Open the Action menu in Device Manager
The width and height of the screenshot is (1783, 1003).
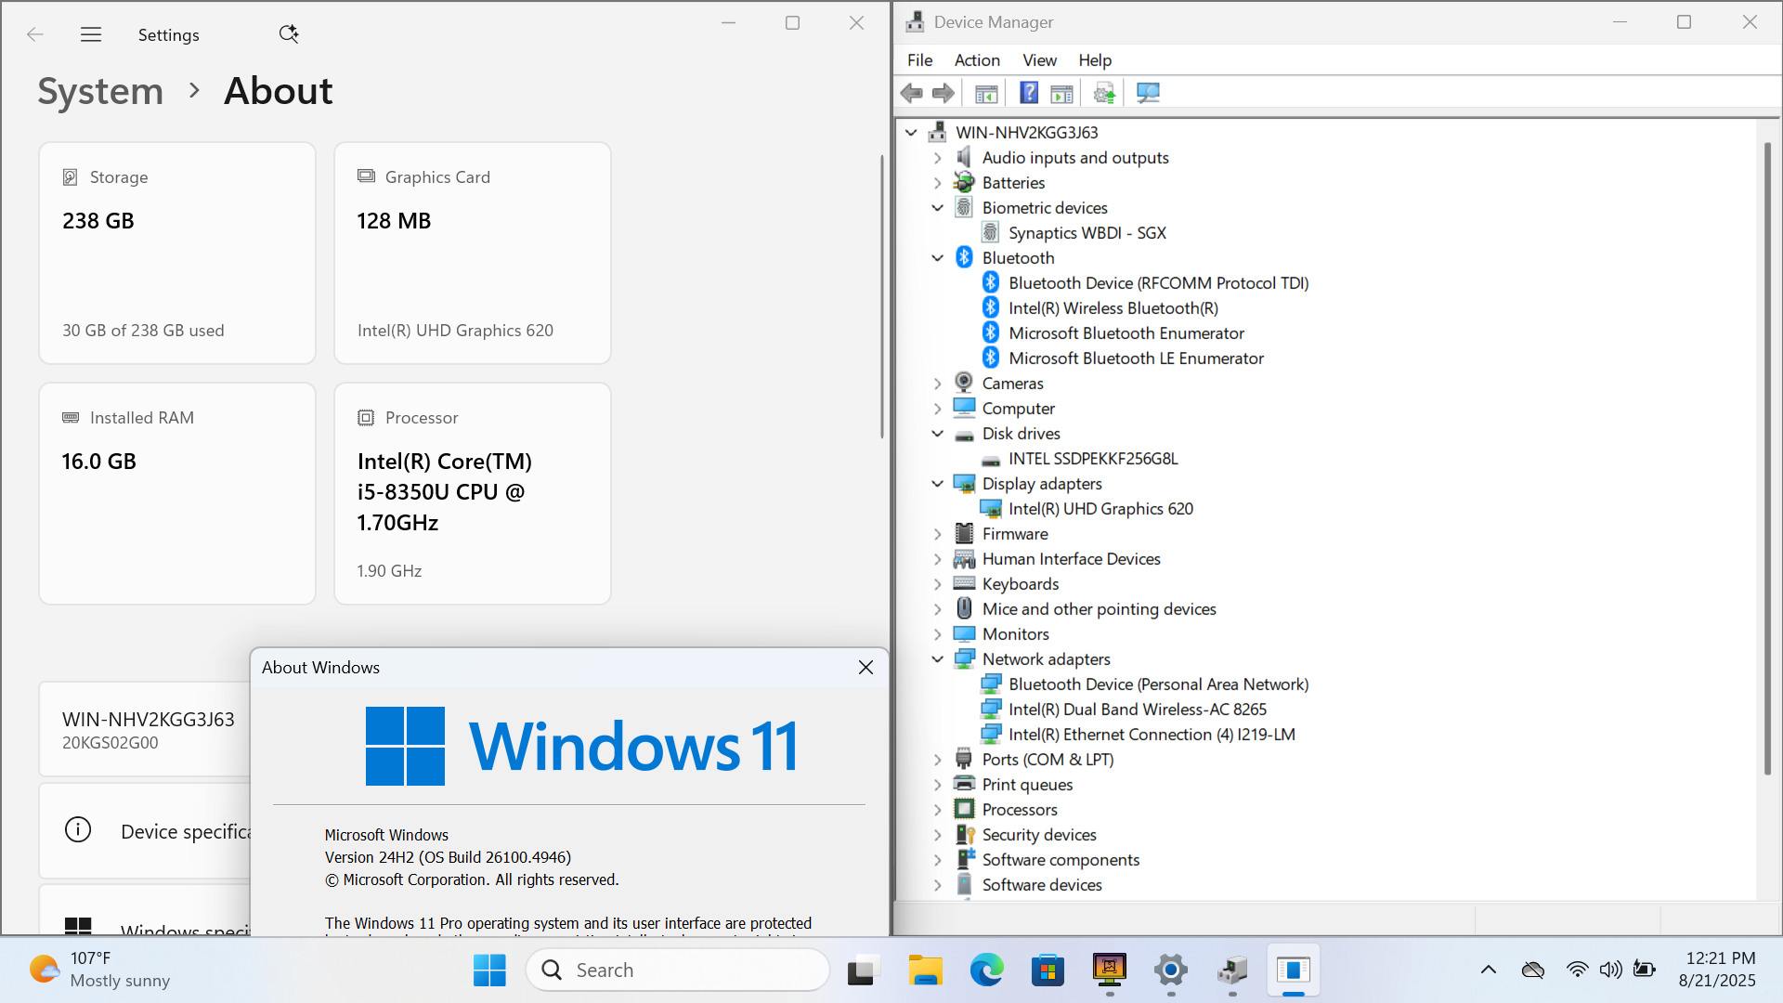[977, 60]
